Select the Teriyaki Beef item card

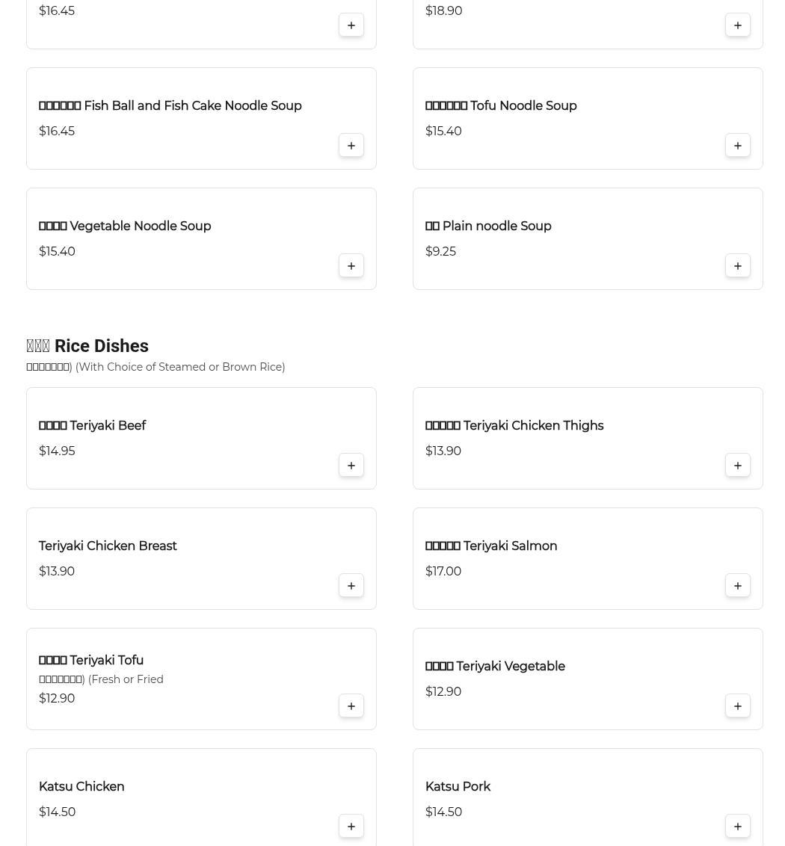187,438
